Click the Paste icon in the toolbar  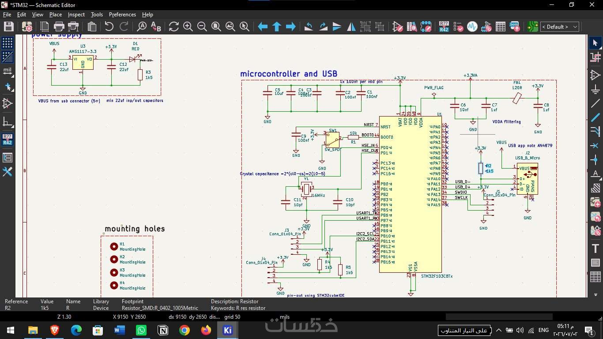point(92,26)
